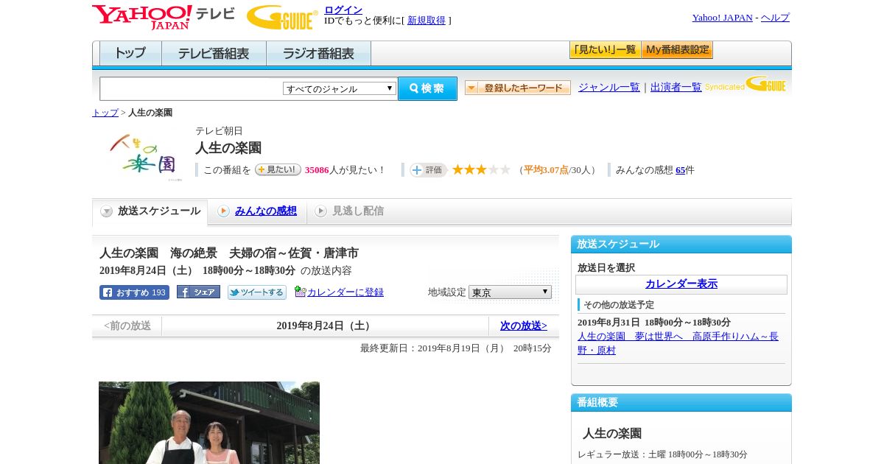The image size is (884, 464).
Task: Select the 見逃し配信 tab
Action: tap(349, 211)
